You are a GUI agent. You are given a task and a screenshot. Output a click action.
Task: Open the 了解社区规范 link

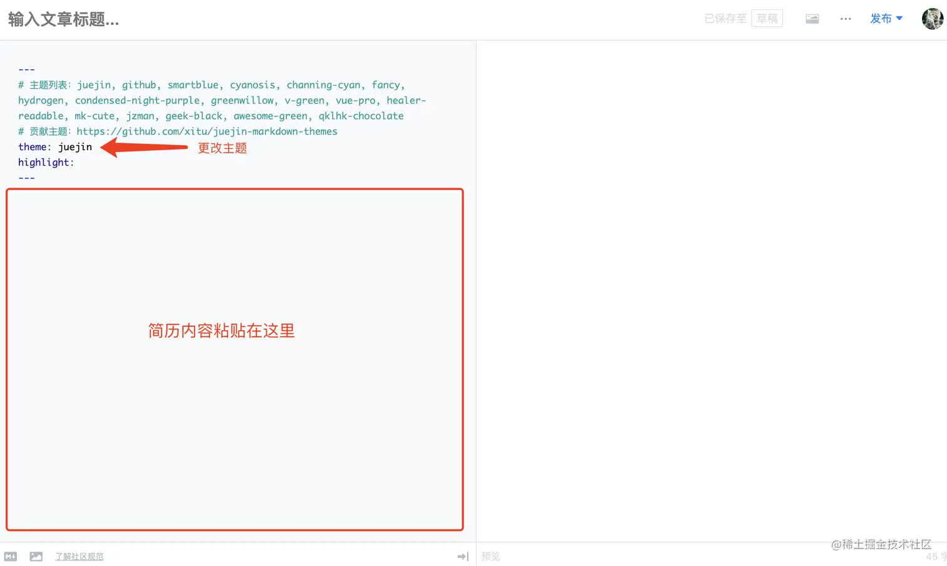pyautogui.click(x=79, y=557)
